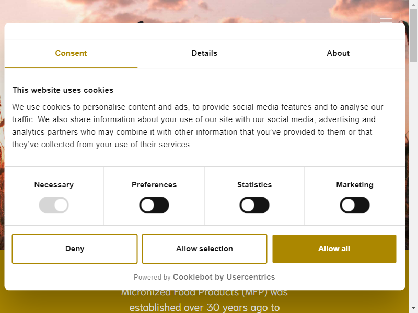Click the scrollbar down arrow
418x313 pixels.
pyautogui.click(x=413, y=310)
